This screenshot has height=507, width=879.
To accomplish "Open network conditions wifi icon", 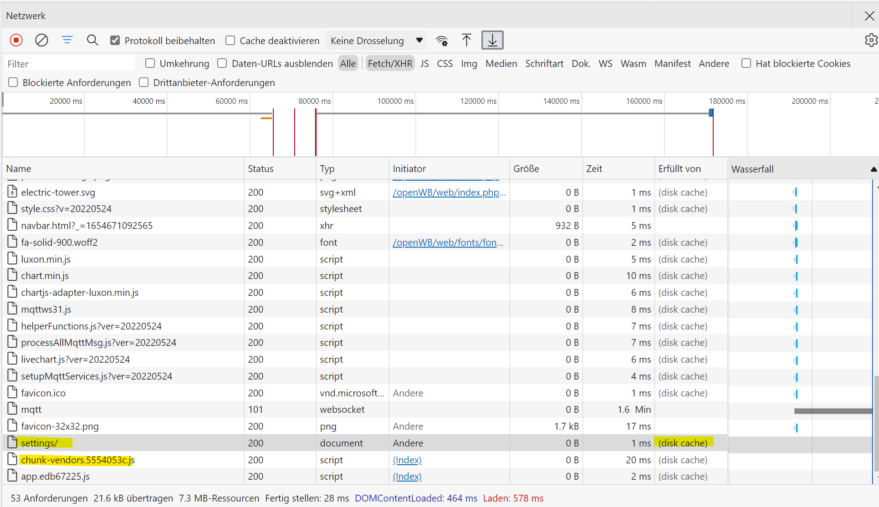I will point(442,41).
